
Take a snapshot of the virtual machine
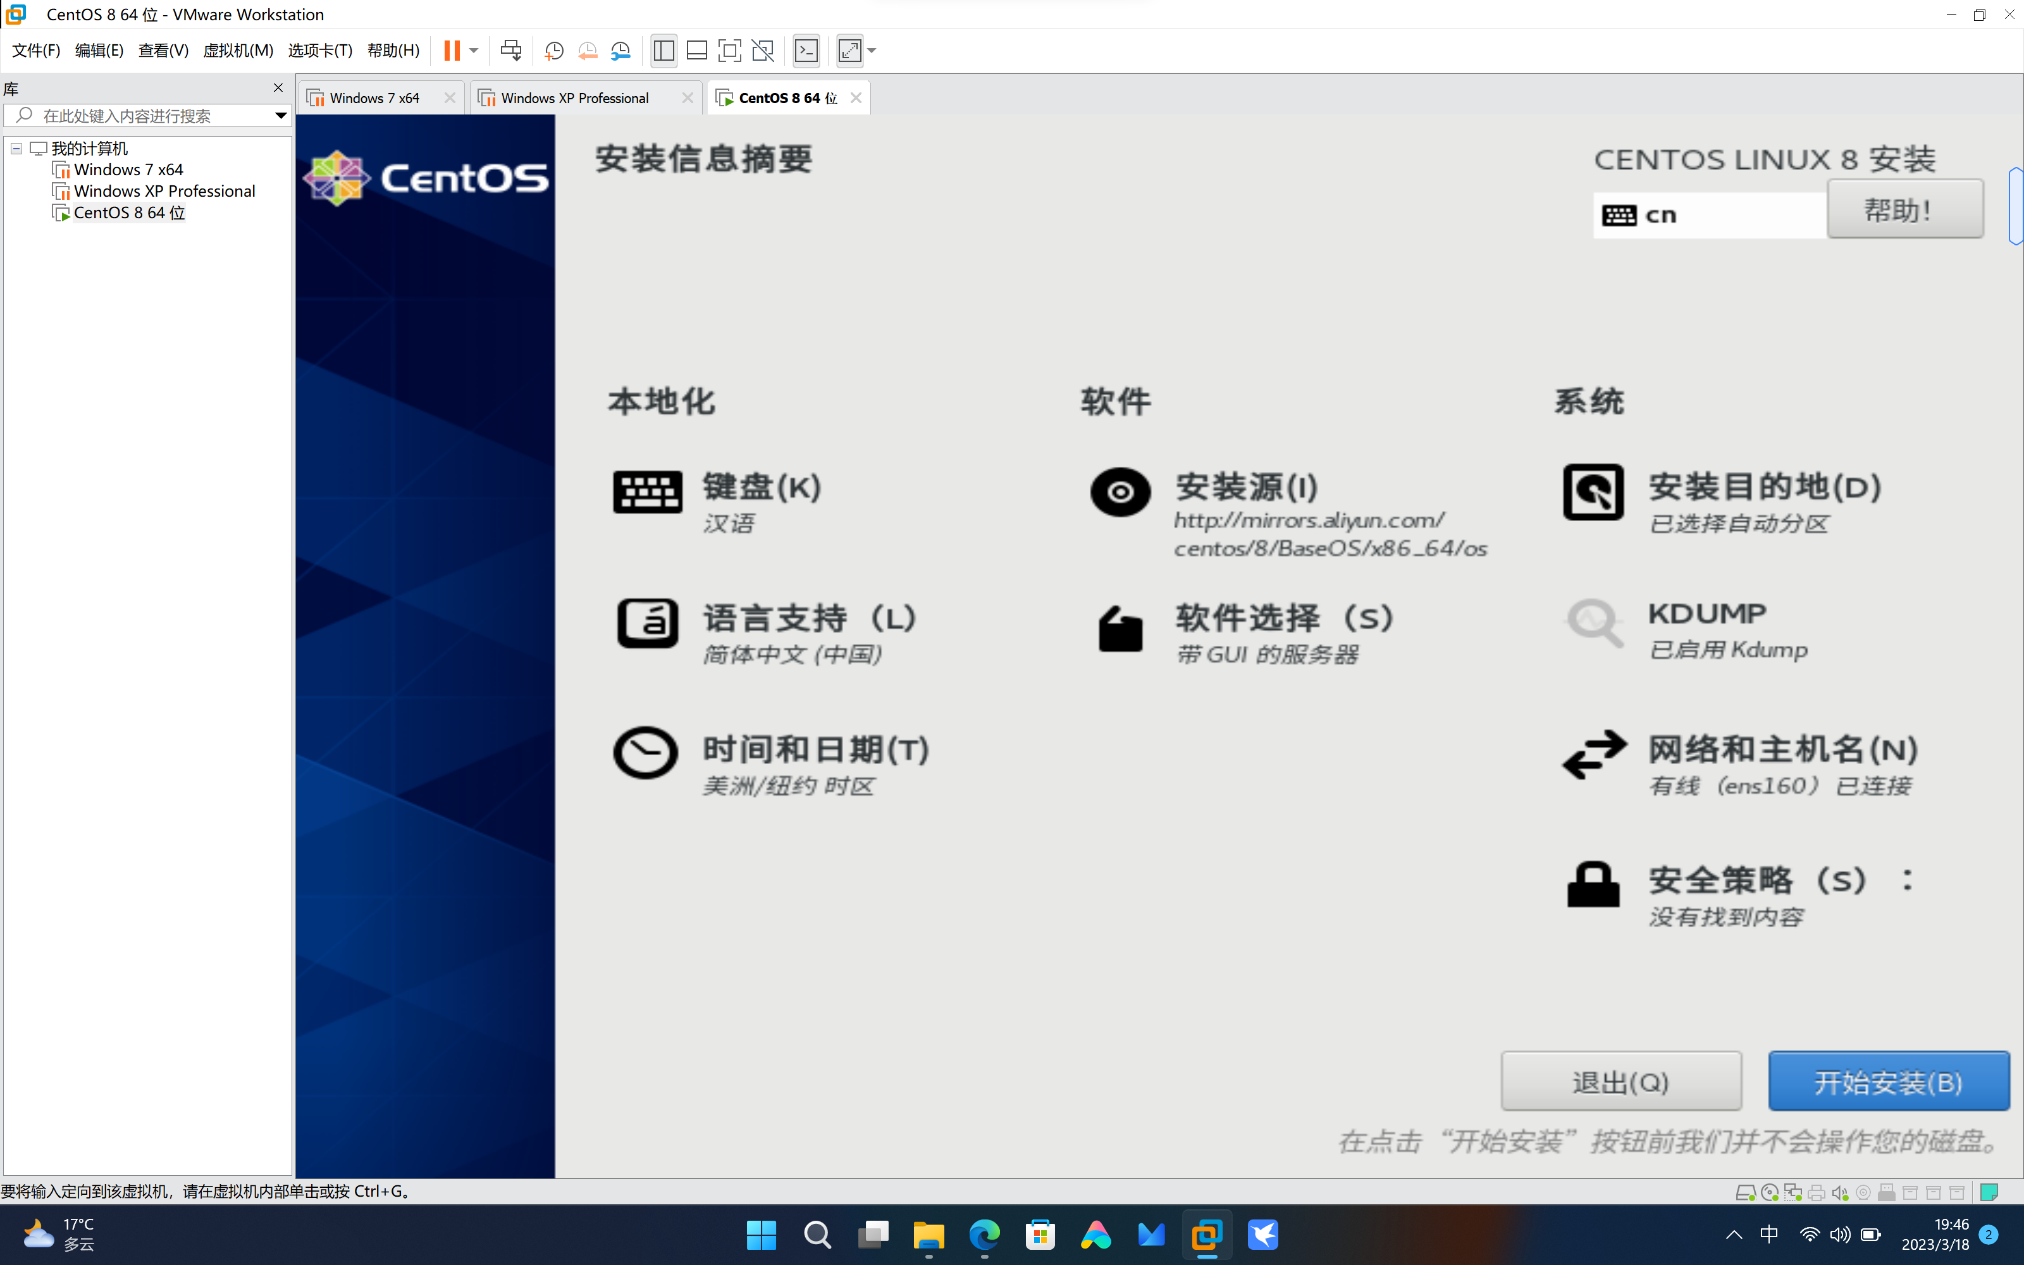(553, 50)
